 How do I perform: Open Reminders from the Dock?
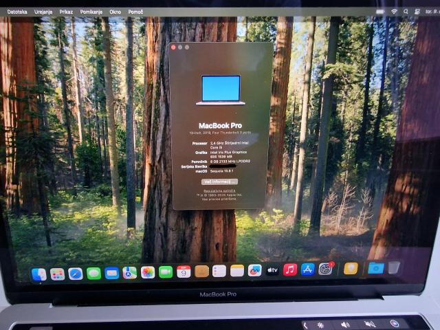pyautogui.click(x=219, y=271)
